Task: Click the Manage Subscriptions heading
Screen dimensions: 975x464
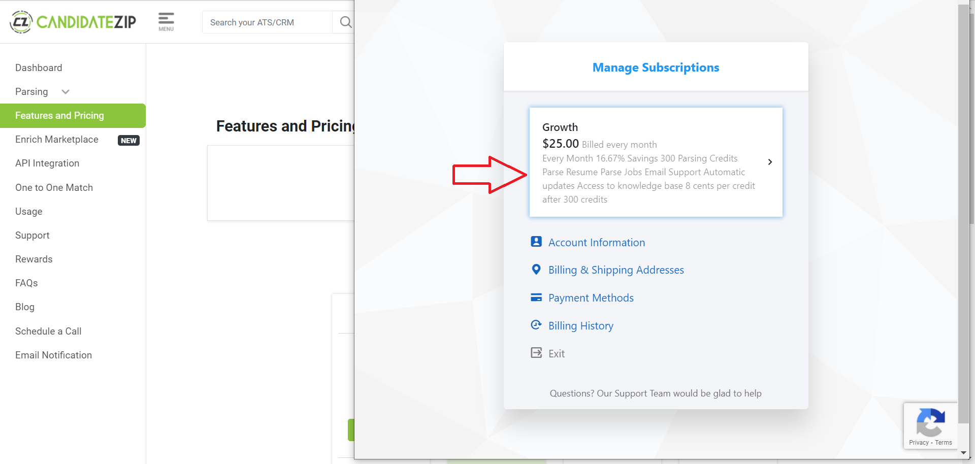Action: (x=656, y=68)
